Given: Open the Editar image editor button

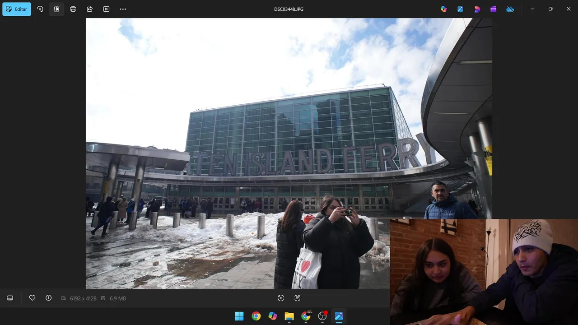Looking at the screenshot, I should tap(17, 9).
